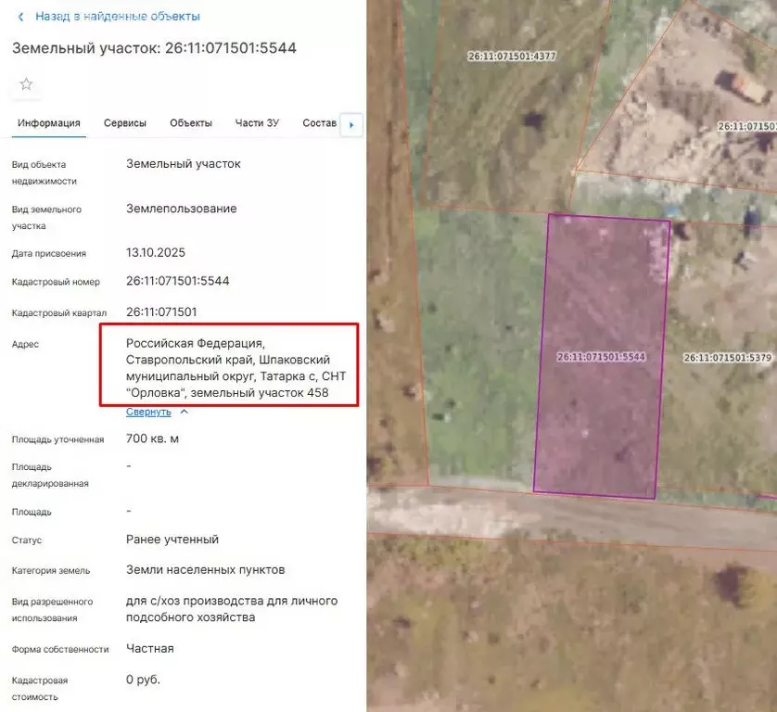This screenshot has width=777, height=712.
Task: Collapse the address with the Свернуть link
Action: click(148, 412)
